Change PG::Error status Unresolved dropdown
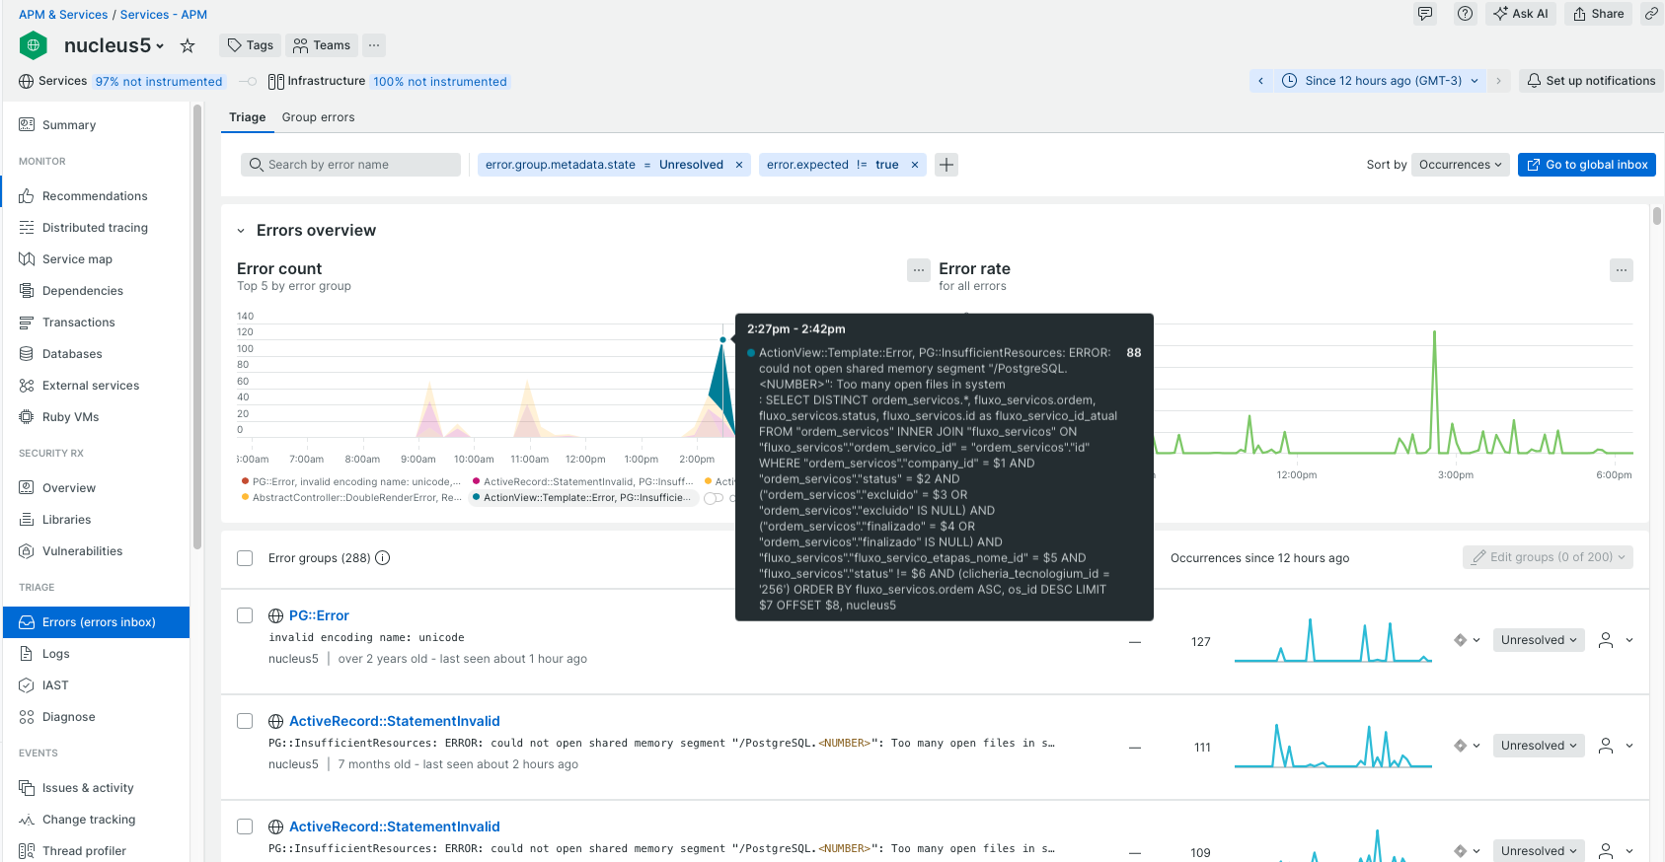 (1539, 640)
